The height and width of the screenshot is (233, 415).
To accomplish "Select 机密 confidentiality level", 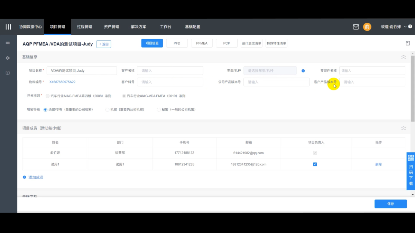I will [107, 110].
